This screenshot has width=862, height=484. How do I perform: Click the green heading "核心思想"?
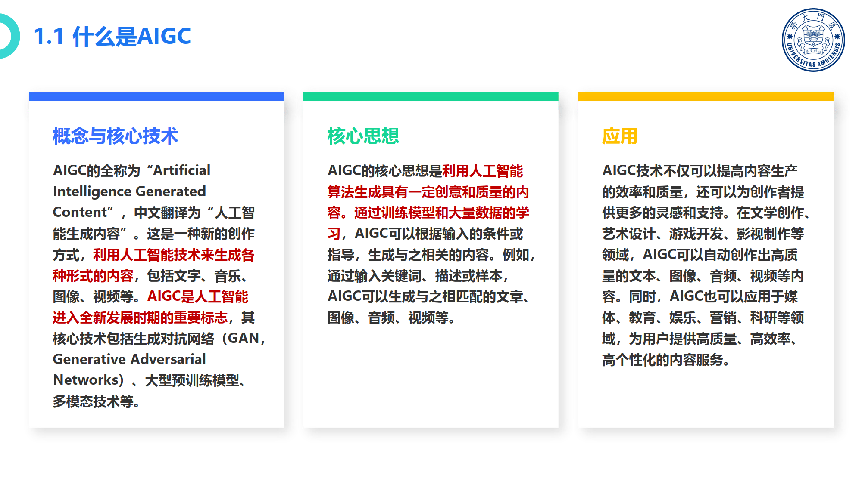(x=363, y=136)
